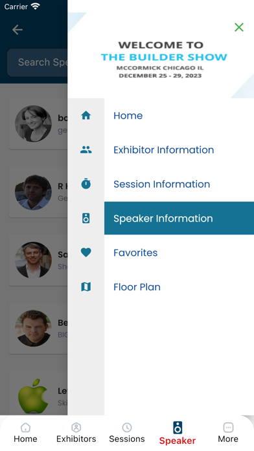Switch to the Home bottom tab
This screenshot has height=451, width=254.
pos(25,433)
